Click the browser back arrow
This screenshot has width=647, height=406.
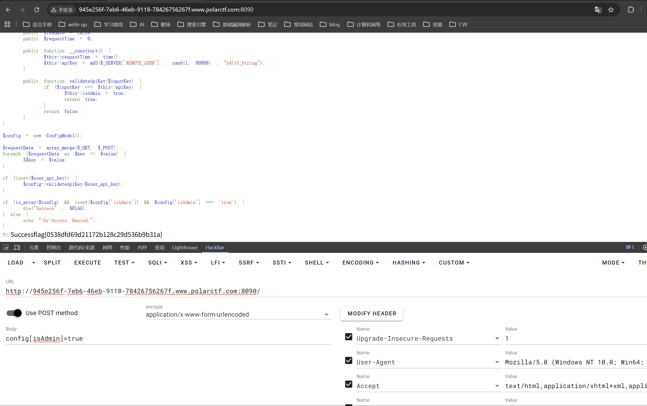pyautogui.click(x=8, y=10)
